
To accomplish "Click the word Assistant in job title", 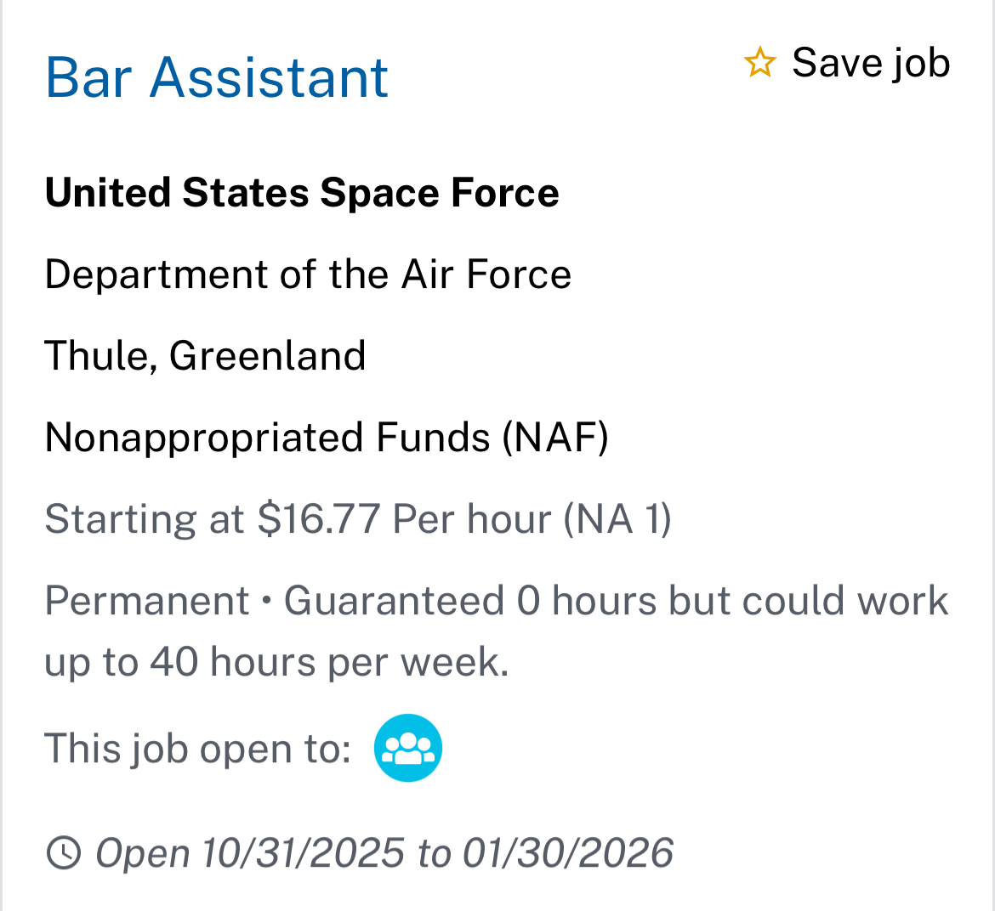I will click(x=269, y=77).
